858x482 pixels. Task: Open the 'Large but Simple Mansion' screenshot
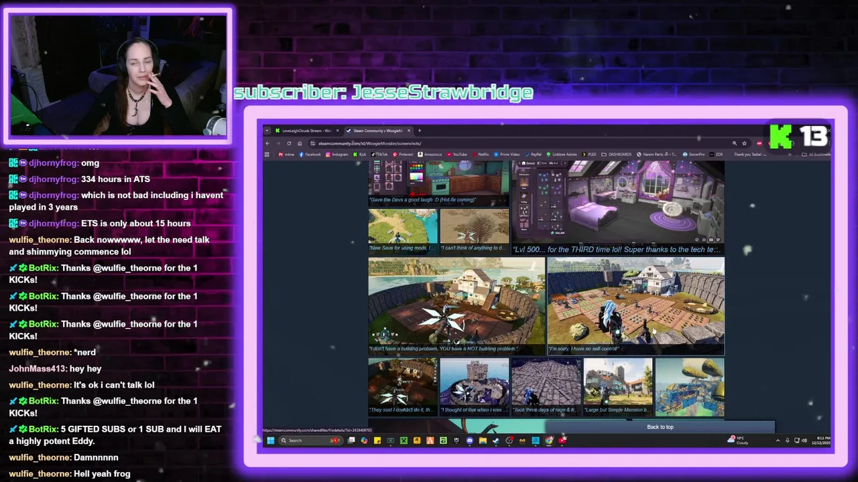pos(618,387)
